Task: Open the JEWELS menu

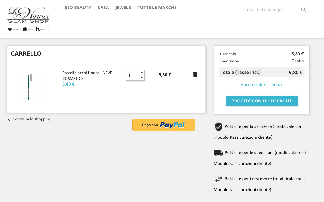Action: click(123, 7)
